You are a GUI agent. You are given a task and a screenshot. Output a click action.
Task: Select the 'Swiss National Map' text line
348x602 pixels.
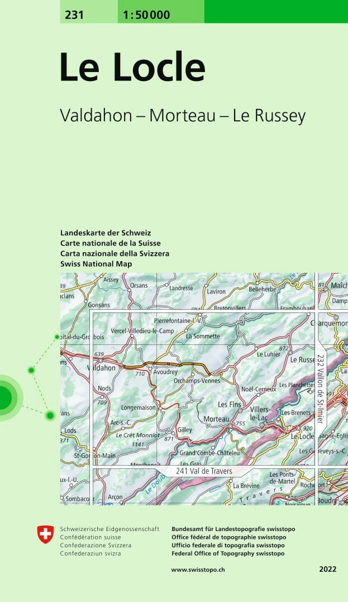[96, 264]
